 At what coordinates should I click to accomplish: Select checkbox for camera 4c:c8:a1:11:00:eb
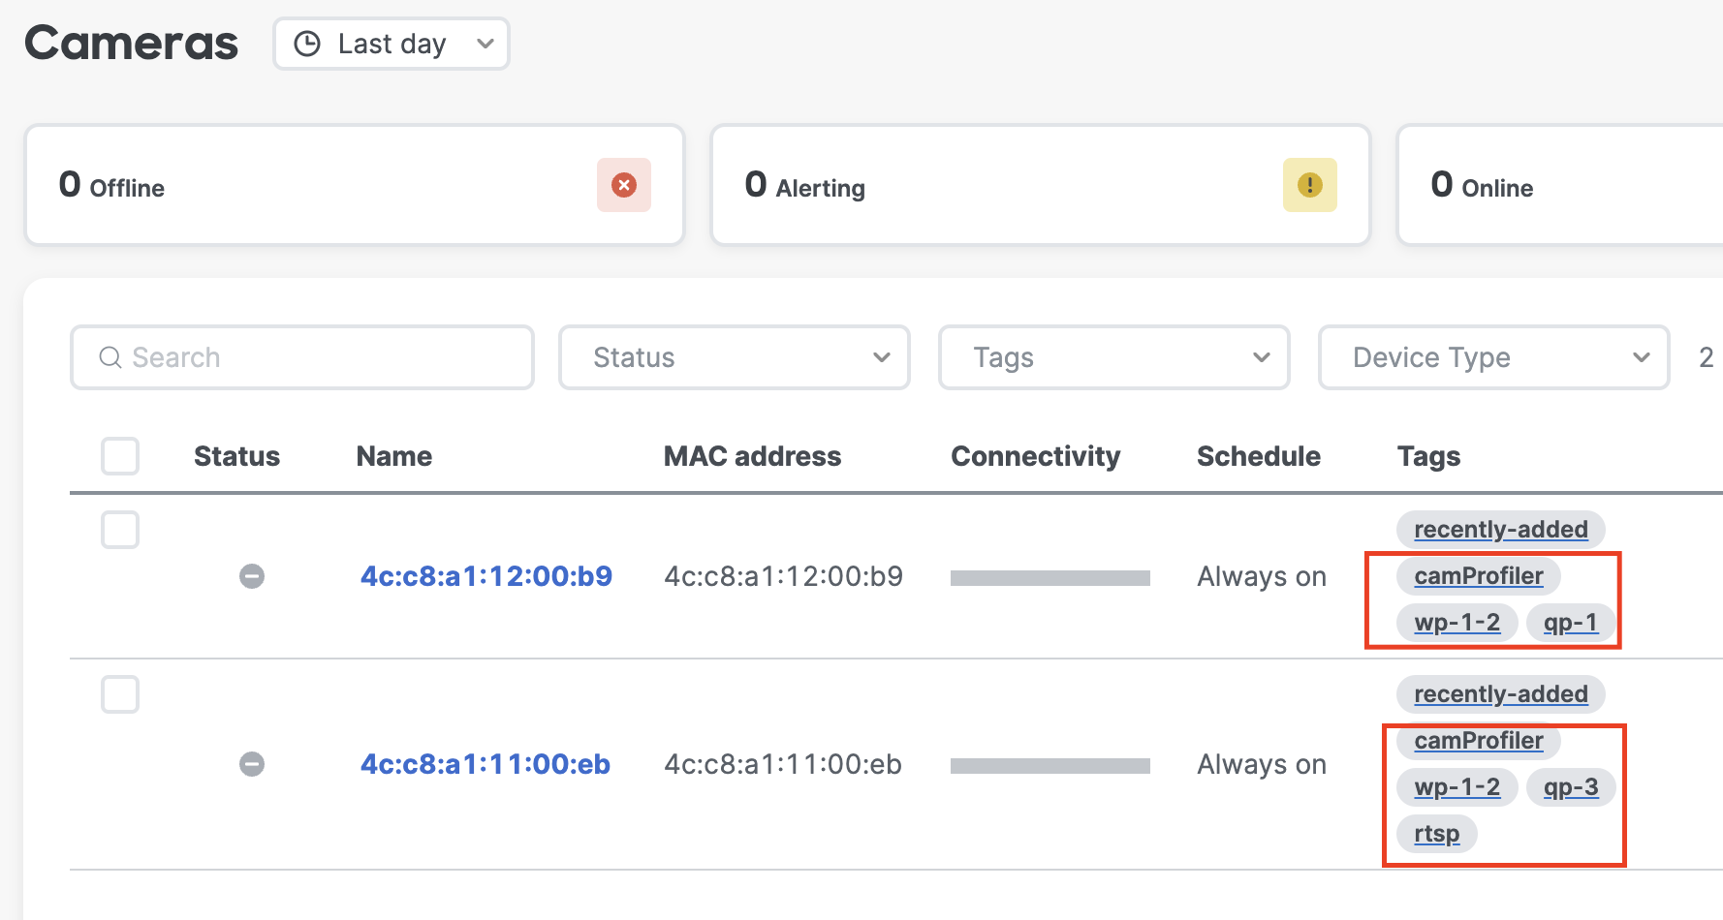[120, 694]
